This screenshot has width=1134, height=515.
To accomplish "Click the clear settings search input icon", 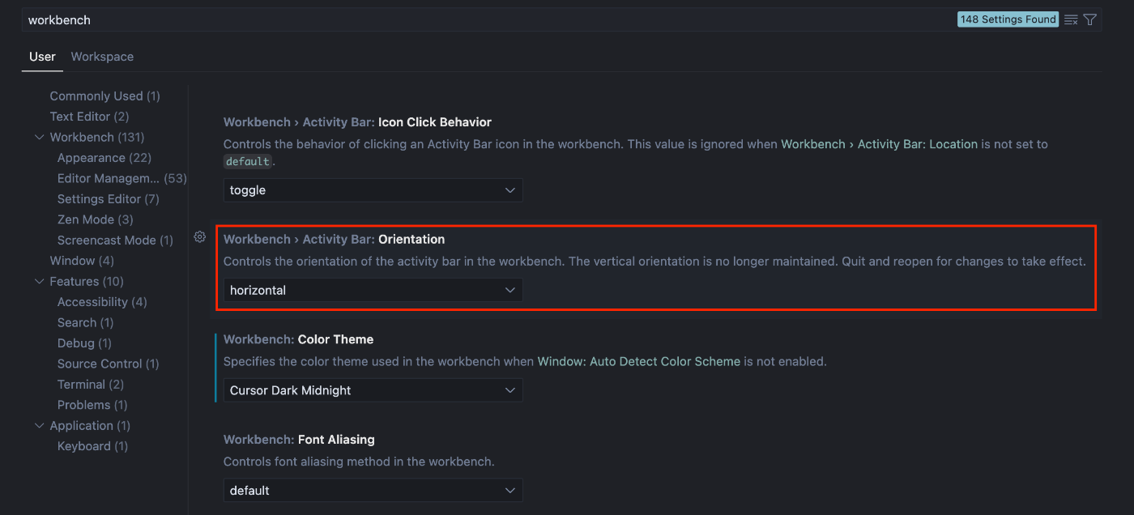I will (x=1071, y=19).
